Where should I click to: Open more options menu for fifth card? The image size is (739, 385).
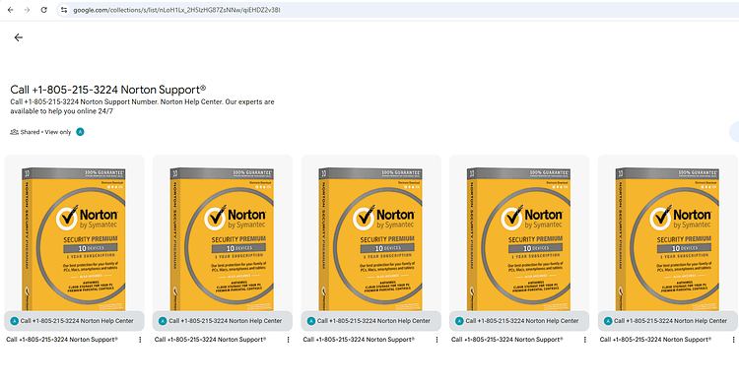coord(733,340)
